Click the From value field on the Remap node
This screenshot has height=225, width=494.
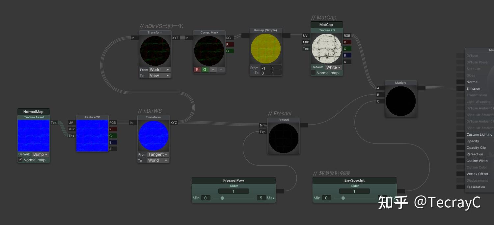(x=265, y=68)
